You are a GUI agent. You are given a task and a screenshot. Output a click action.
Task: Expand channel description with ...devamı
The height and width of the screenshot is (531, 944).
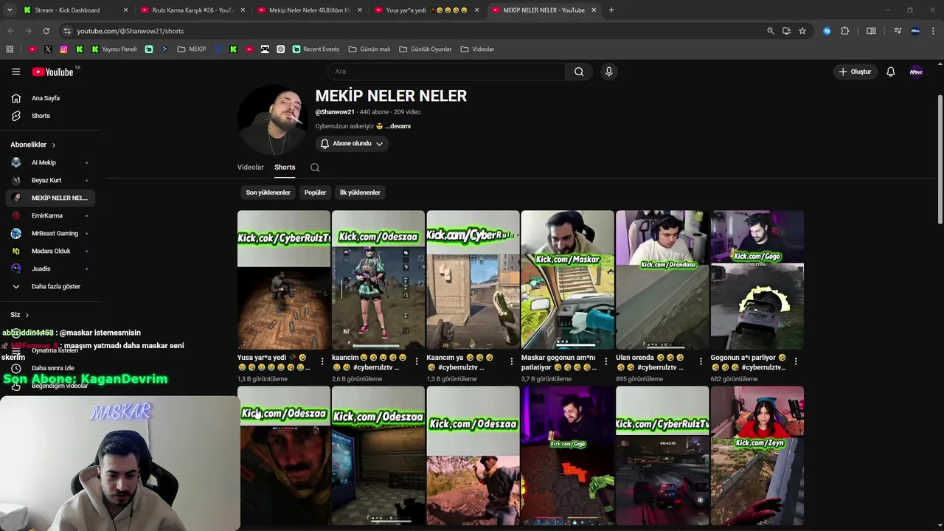[x=398, y=126]
